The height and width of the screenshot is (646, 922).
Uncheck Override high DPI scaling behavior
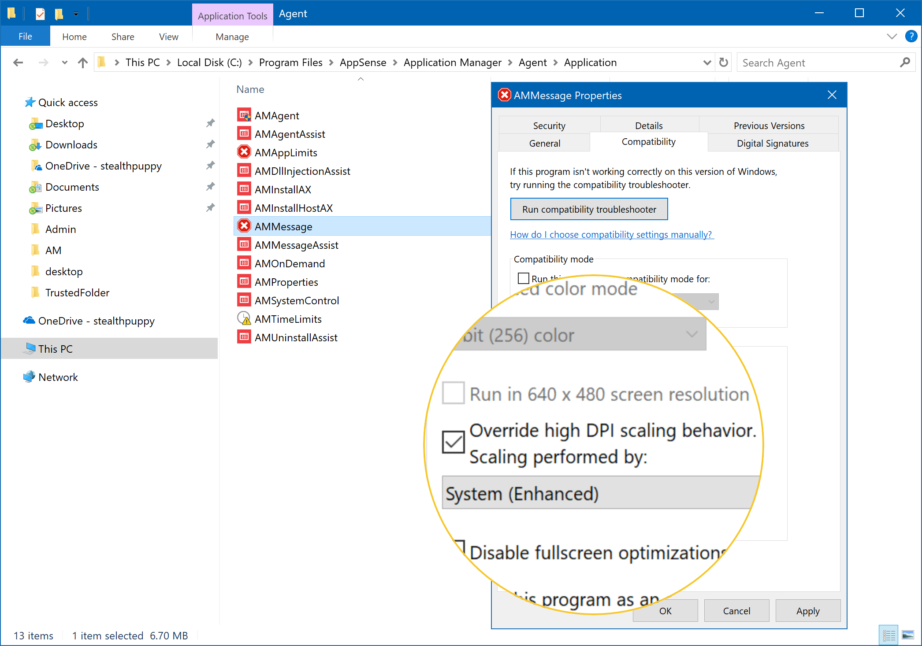click(x=453, y=442)
